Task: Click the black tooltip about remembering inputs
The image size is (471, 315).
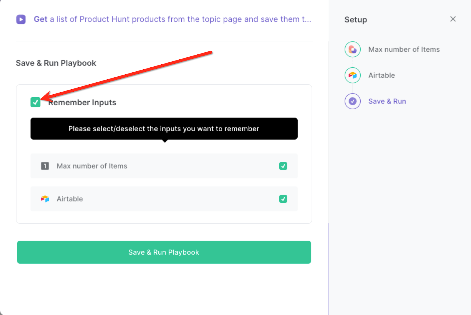Action: click(164, 129)
